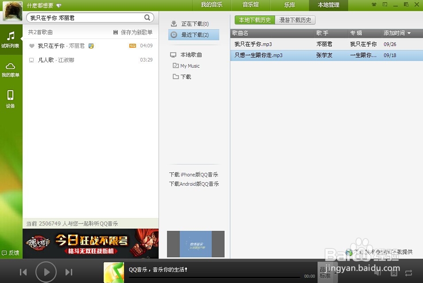Show lyrics with the 词 icon
The width and height of the screenshot is (423, 283).
(394, 273)
